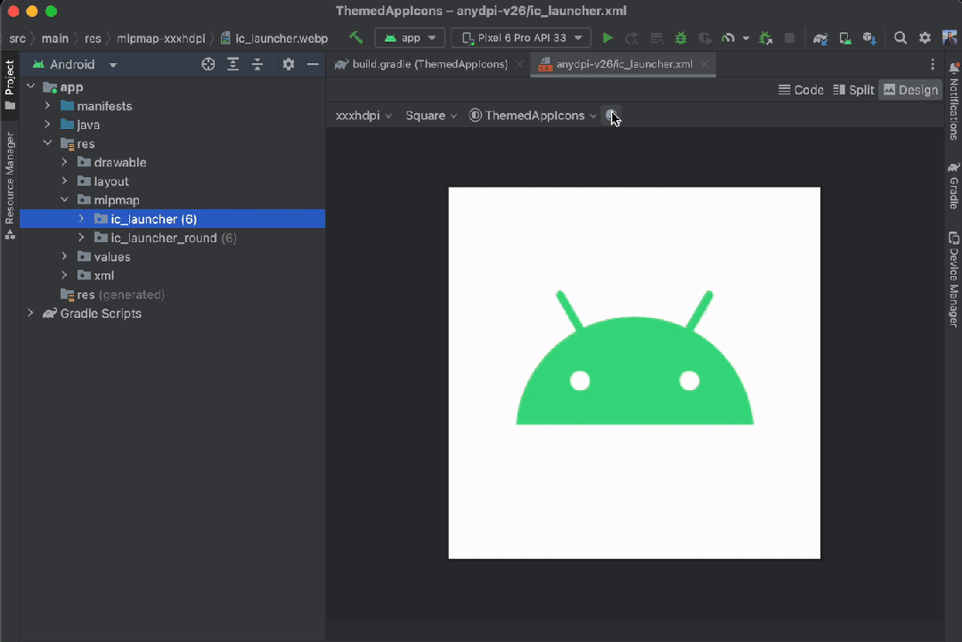Open the profiler options dropdown arrow

(x=746, y=38)
